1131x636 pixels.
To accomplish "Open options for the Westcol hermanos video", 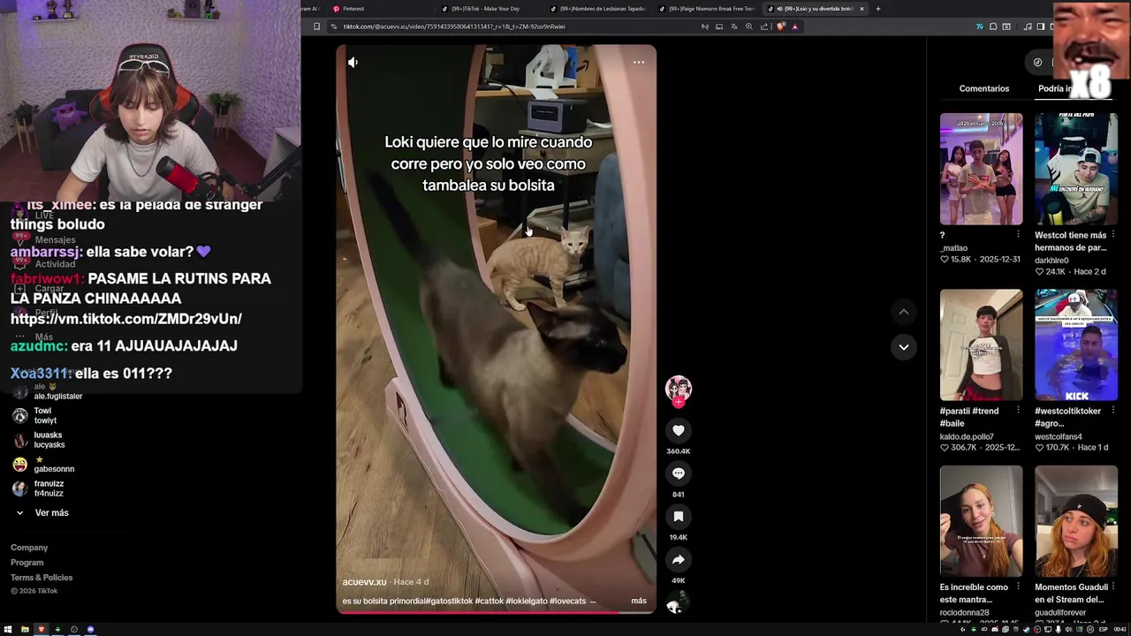I will click(1113, 235).
